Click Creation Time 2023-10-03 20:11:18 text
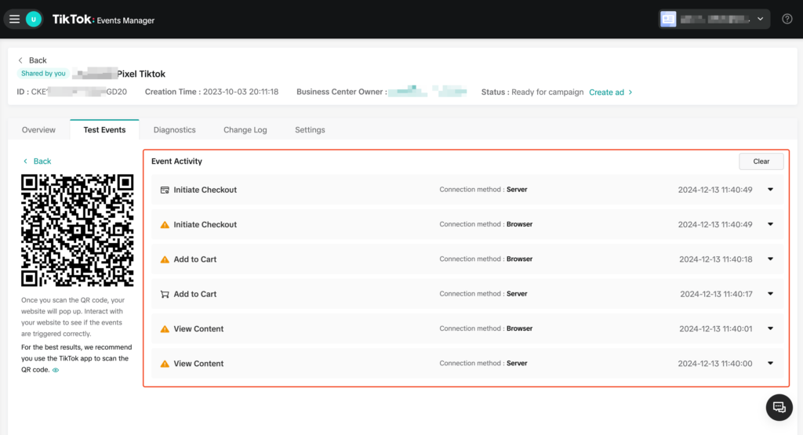 tap(212, 92)
